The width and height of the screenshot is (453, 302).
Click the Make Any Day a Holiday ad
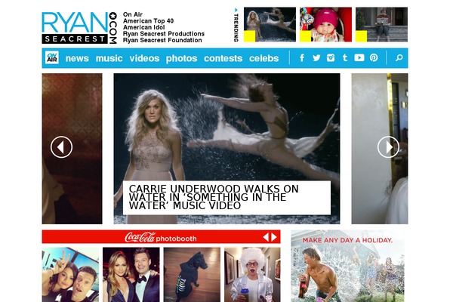pos(347,266)
